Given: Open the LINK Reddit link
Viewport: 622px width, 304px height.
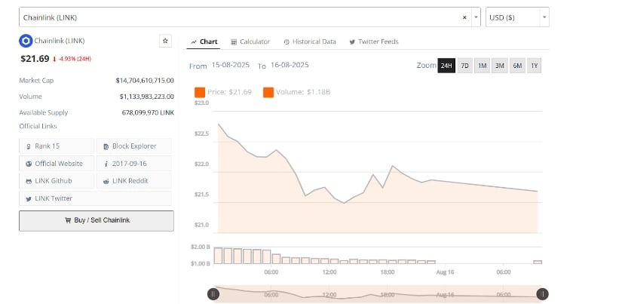Looking at the screenshot, I should pos(134,181).
